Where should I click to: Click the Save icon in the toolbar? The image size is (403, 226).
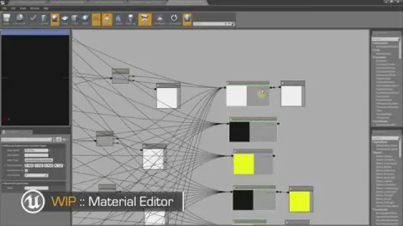click(x=6, y=19)
